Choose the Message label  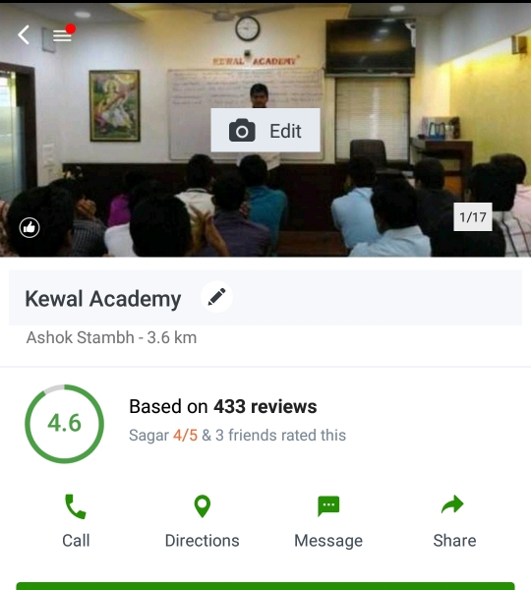click(328, 541)
